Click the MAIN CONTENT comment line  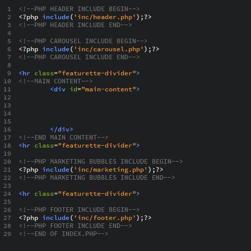pos(56,81)
